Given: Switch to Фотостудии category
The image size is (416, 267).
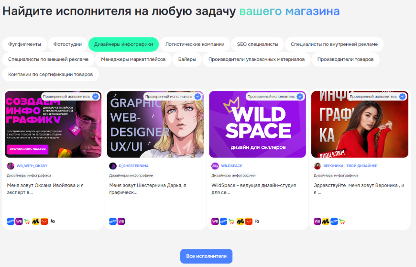Looking at the screenshot, I should [67, 44].
